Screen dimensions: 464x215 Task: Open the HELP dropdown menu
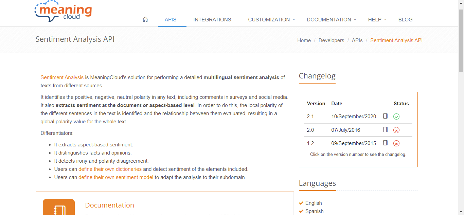(375, 19)
